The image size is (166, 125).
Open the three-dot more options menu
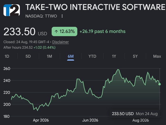pyautogui.click(x=62, y=16)
